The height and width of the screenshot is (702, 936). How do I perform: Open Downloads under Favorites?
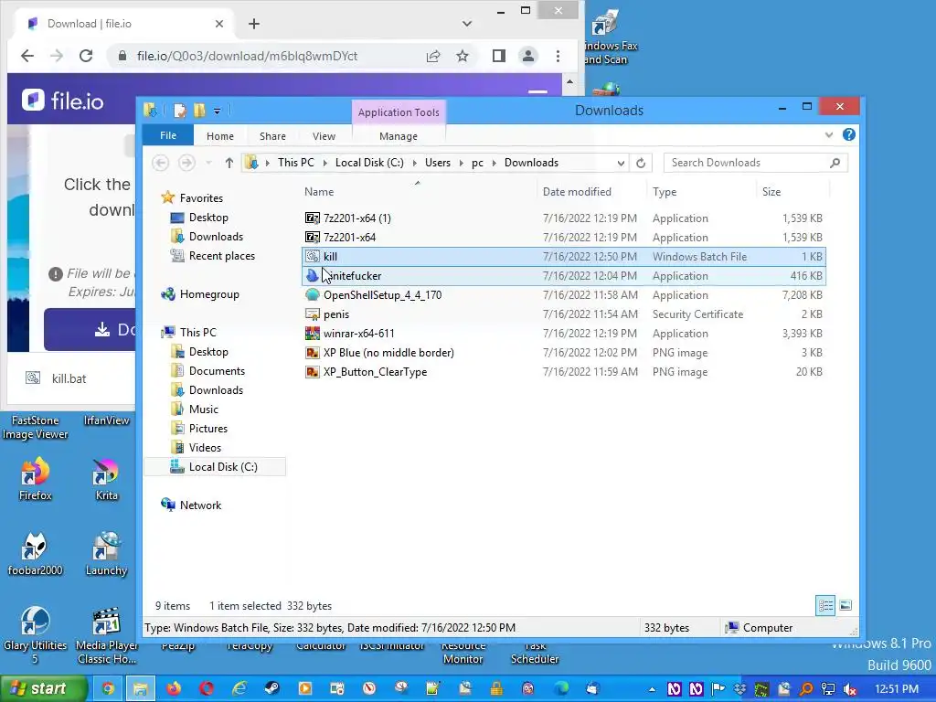[x=216, y=237]
